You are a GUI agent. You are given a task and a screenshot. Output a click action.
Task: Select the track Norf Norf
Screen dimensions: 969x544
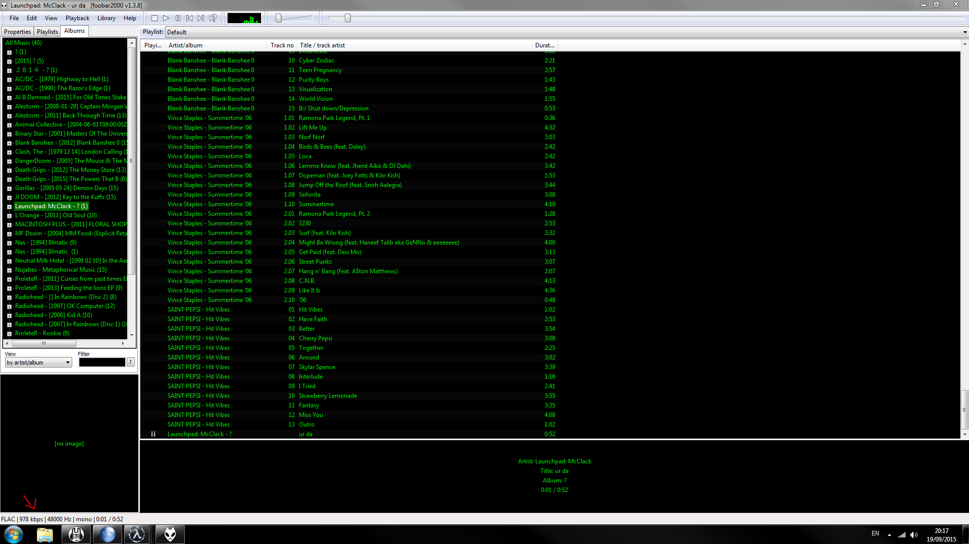(x=312, y=137)
